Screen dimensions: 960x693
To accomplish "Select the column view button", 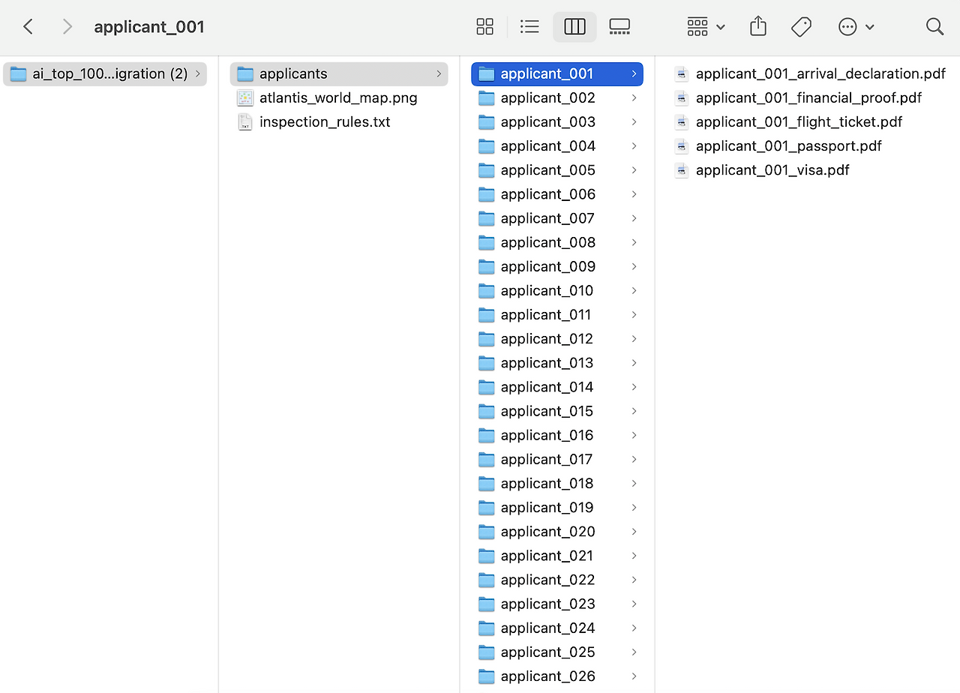I will pyautogui.click(x=574, y=27).
